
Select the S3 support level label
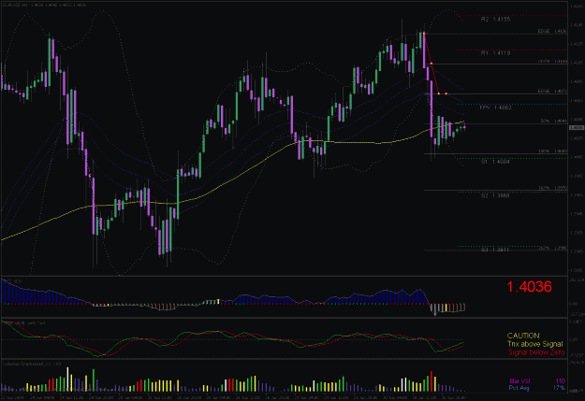[495, 250]
